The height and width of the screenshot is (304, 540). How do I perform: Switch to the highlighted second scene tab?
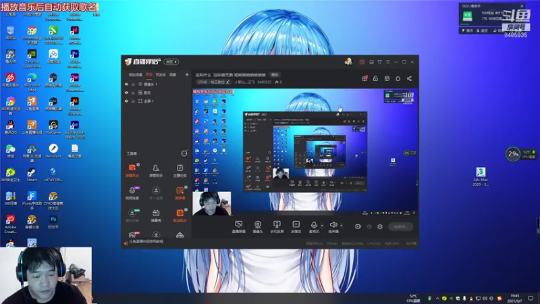[149, 74]
